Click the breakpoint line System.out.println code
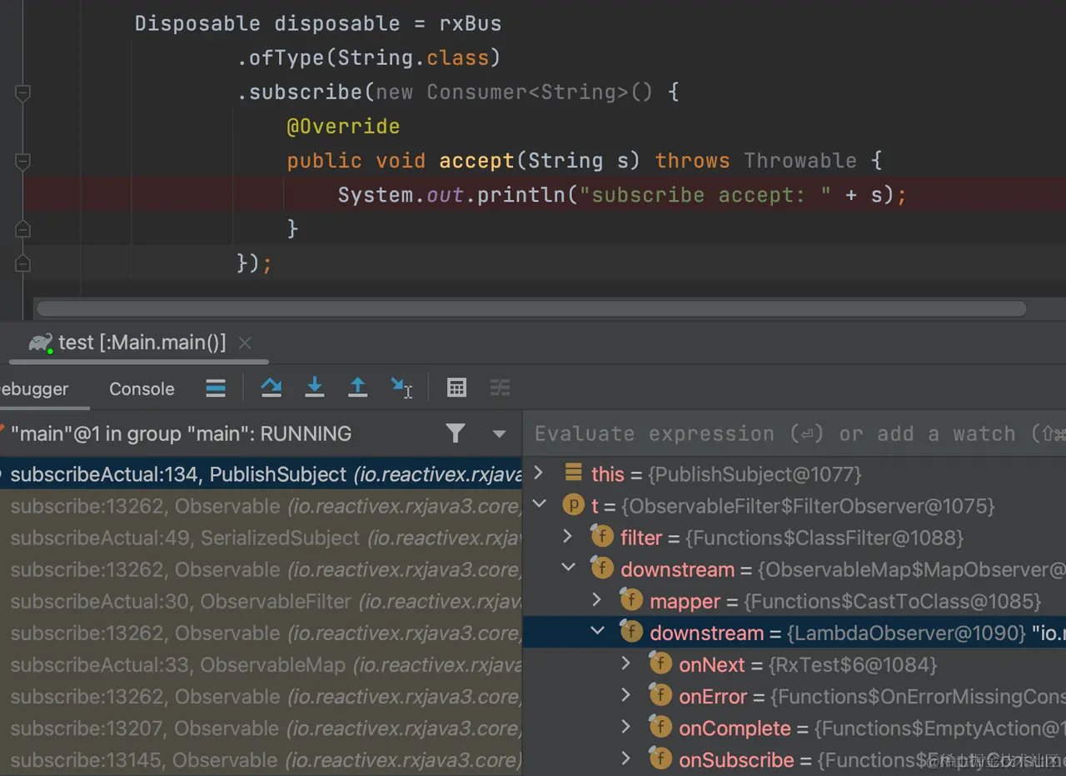The width and height of the screenshot is (1066, 776). tap(621, 195)
